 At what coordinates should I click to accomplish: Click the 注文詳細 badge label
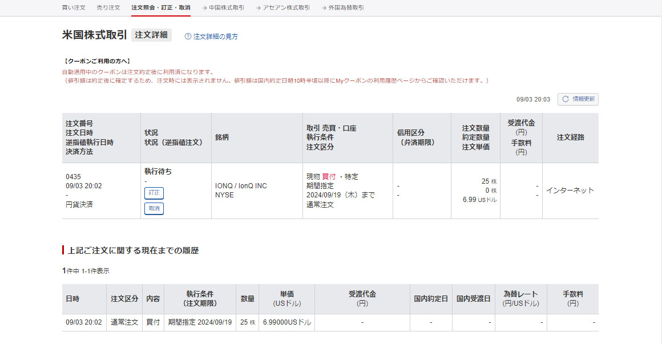click(x=151, y=35)
